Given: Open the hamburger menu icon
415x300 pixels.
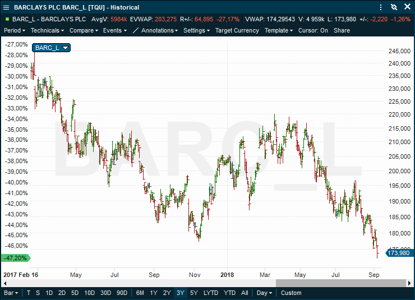Looking at the screenshot, I should pyautogui.click(x=6, y=7).
